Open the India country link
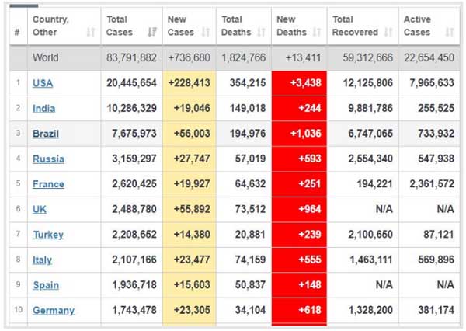 click(x=43, y=109)
